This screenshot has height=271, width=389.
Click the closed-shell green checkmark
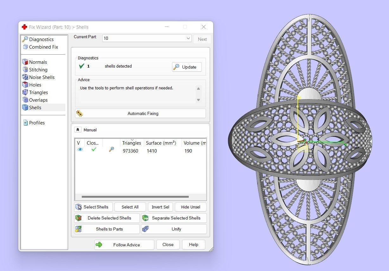tap(93, 149)
